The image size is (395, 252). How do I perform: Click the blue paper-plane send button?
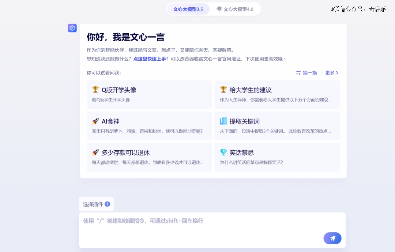(332, 238)
